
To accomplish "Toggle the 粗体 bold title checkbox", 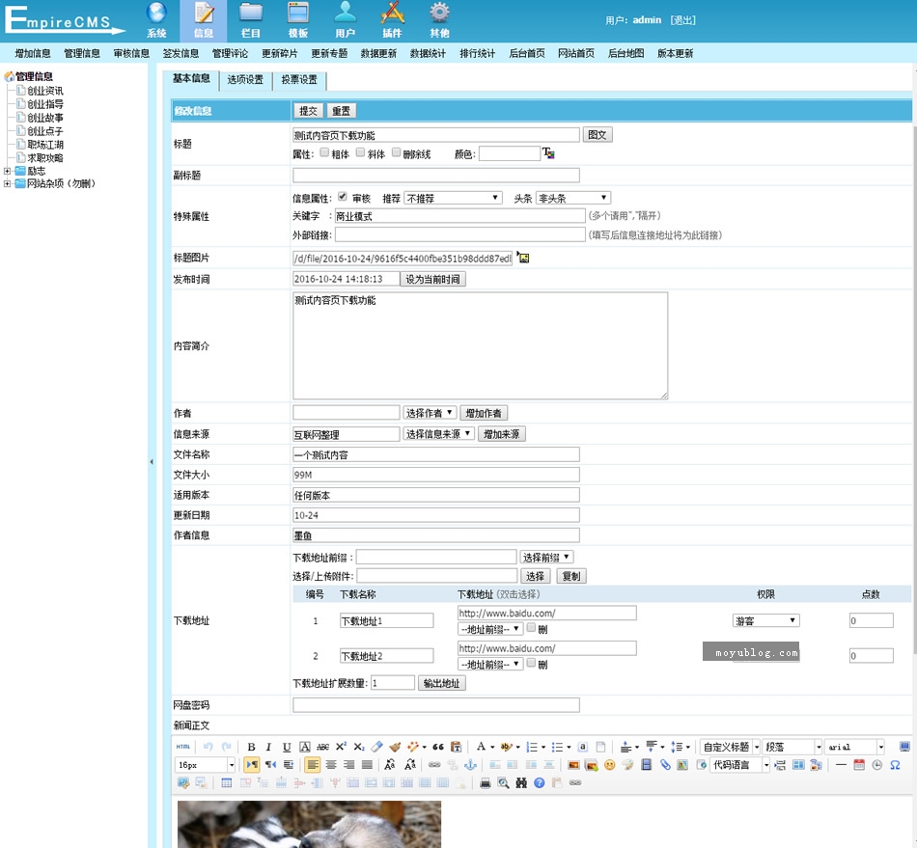I will tap(324, 152).
